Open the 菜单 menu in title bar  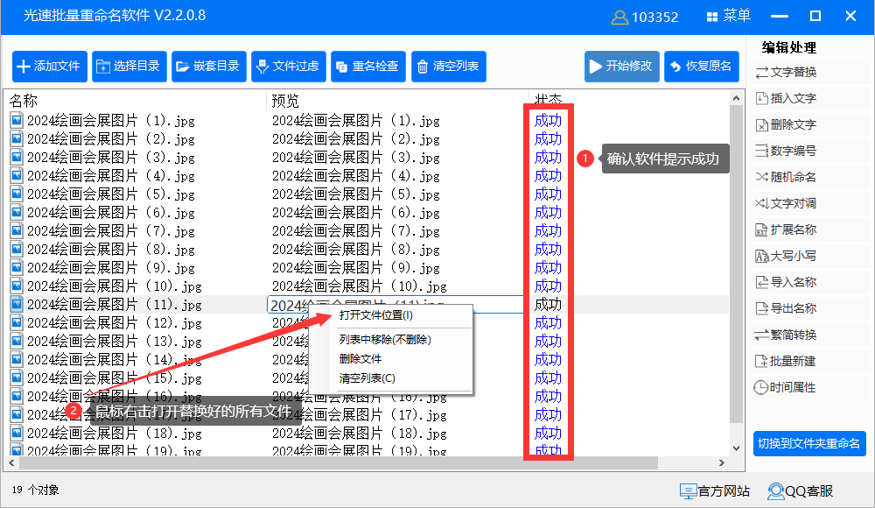coord(728,17)
